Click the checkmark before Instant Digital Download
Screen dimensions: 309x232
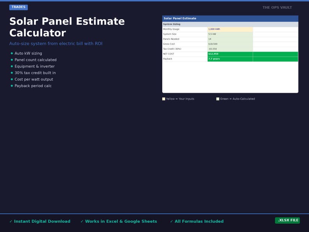tap(11, 221)
